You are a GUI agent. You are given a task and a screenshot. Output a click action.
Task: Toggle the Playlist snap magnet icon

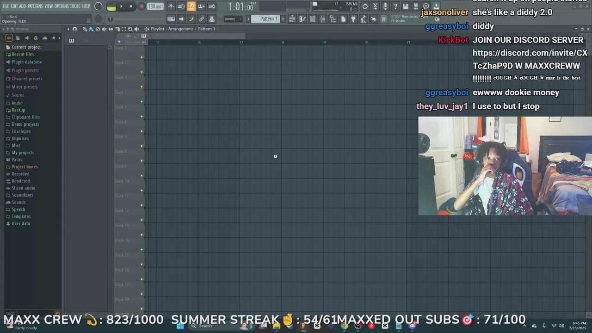pyautogui.click(x=74, y=29)
